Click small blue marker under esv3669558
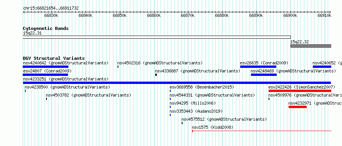342x146 pixels. [170, 91]
